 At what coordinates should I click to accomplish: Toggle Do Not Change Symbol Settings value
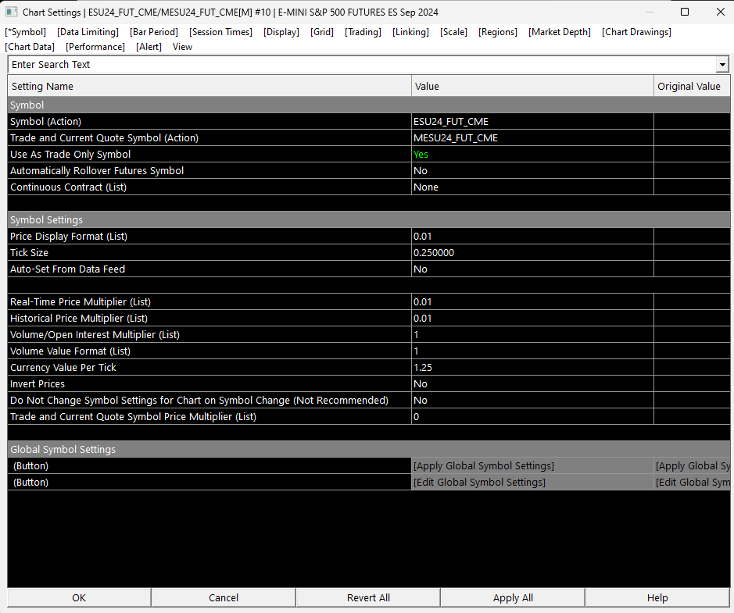[x=532, y=401]
